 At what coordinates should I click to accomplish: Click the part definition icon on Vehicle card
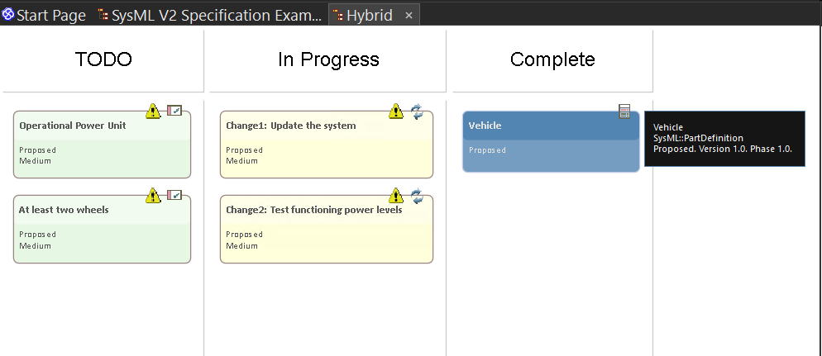(x=625, y=112)
